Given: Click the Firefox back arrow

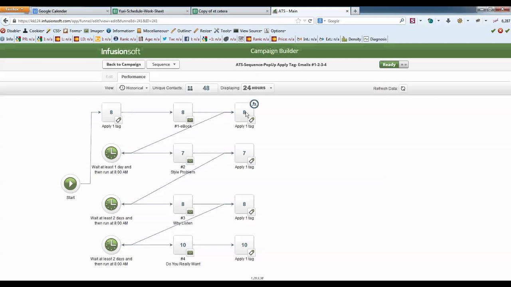Looking at the screenshot, I should tap(6, 21).
